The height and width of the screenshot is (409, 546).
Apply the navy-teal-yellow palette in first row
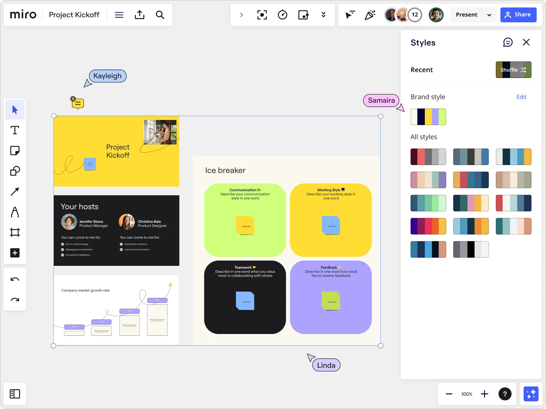click(514, 157)
